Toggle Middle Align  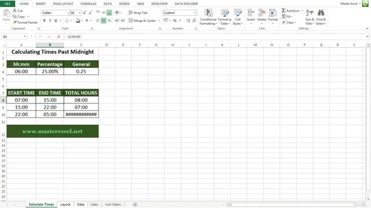point(103,13)
